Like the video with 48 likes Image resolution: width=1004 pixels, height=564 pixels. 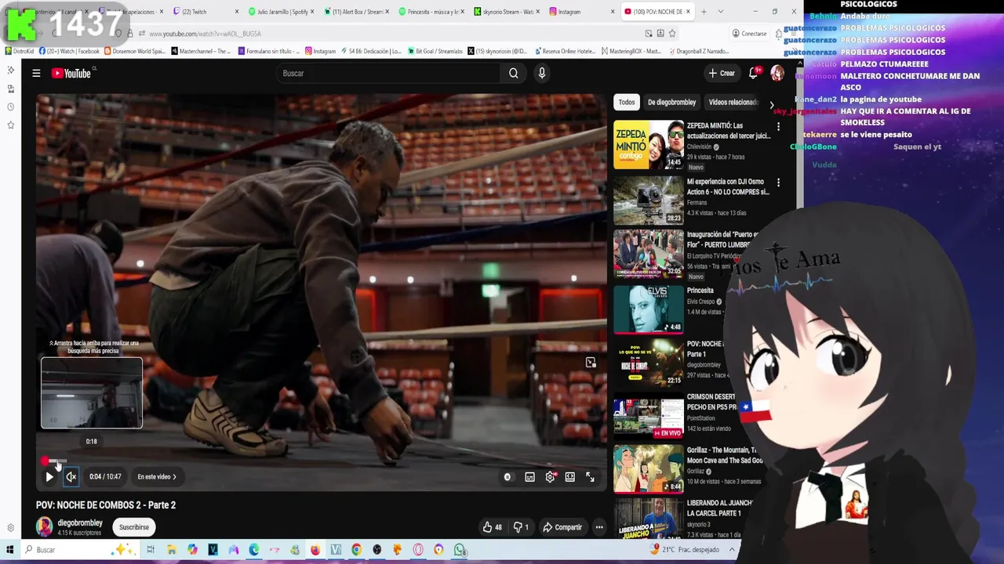(x=493, y=527)
